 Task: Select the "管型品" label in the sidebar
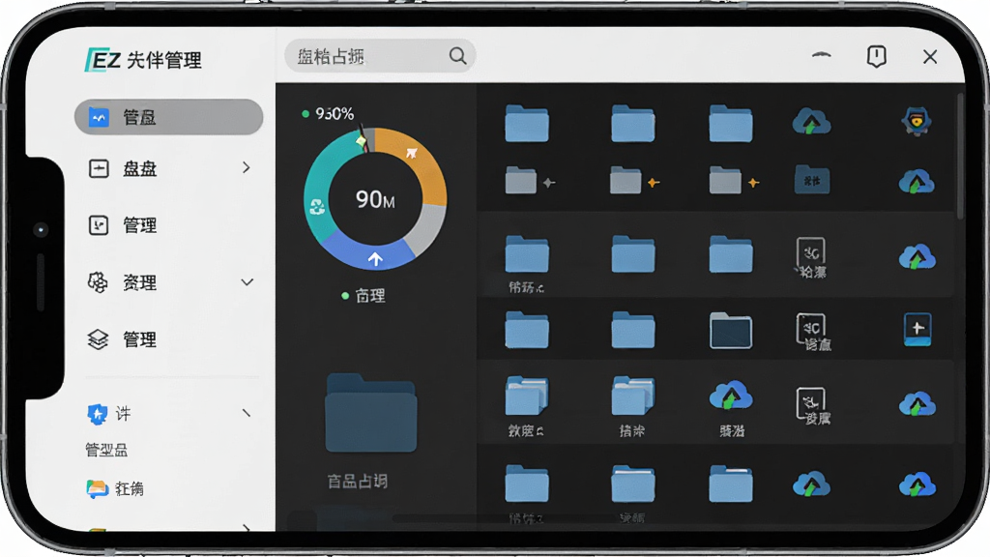(106, 451)
